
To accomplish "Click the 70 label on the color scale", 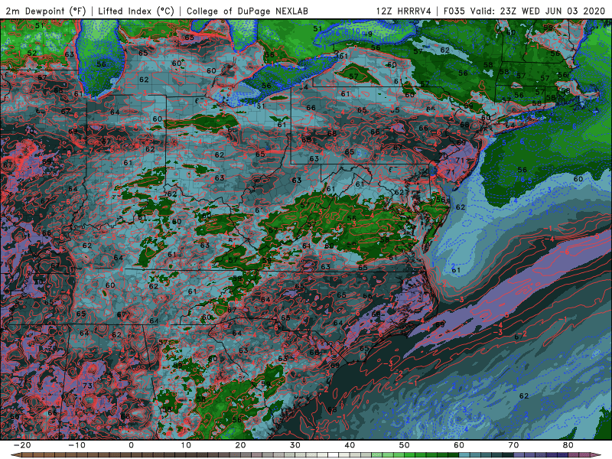I will coord(513,445).
